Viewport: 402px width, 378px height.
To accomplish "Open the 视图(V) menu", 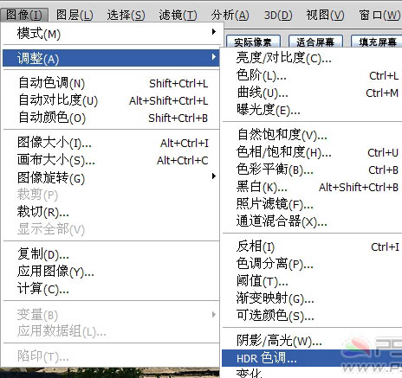I will click(325, 15).
